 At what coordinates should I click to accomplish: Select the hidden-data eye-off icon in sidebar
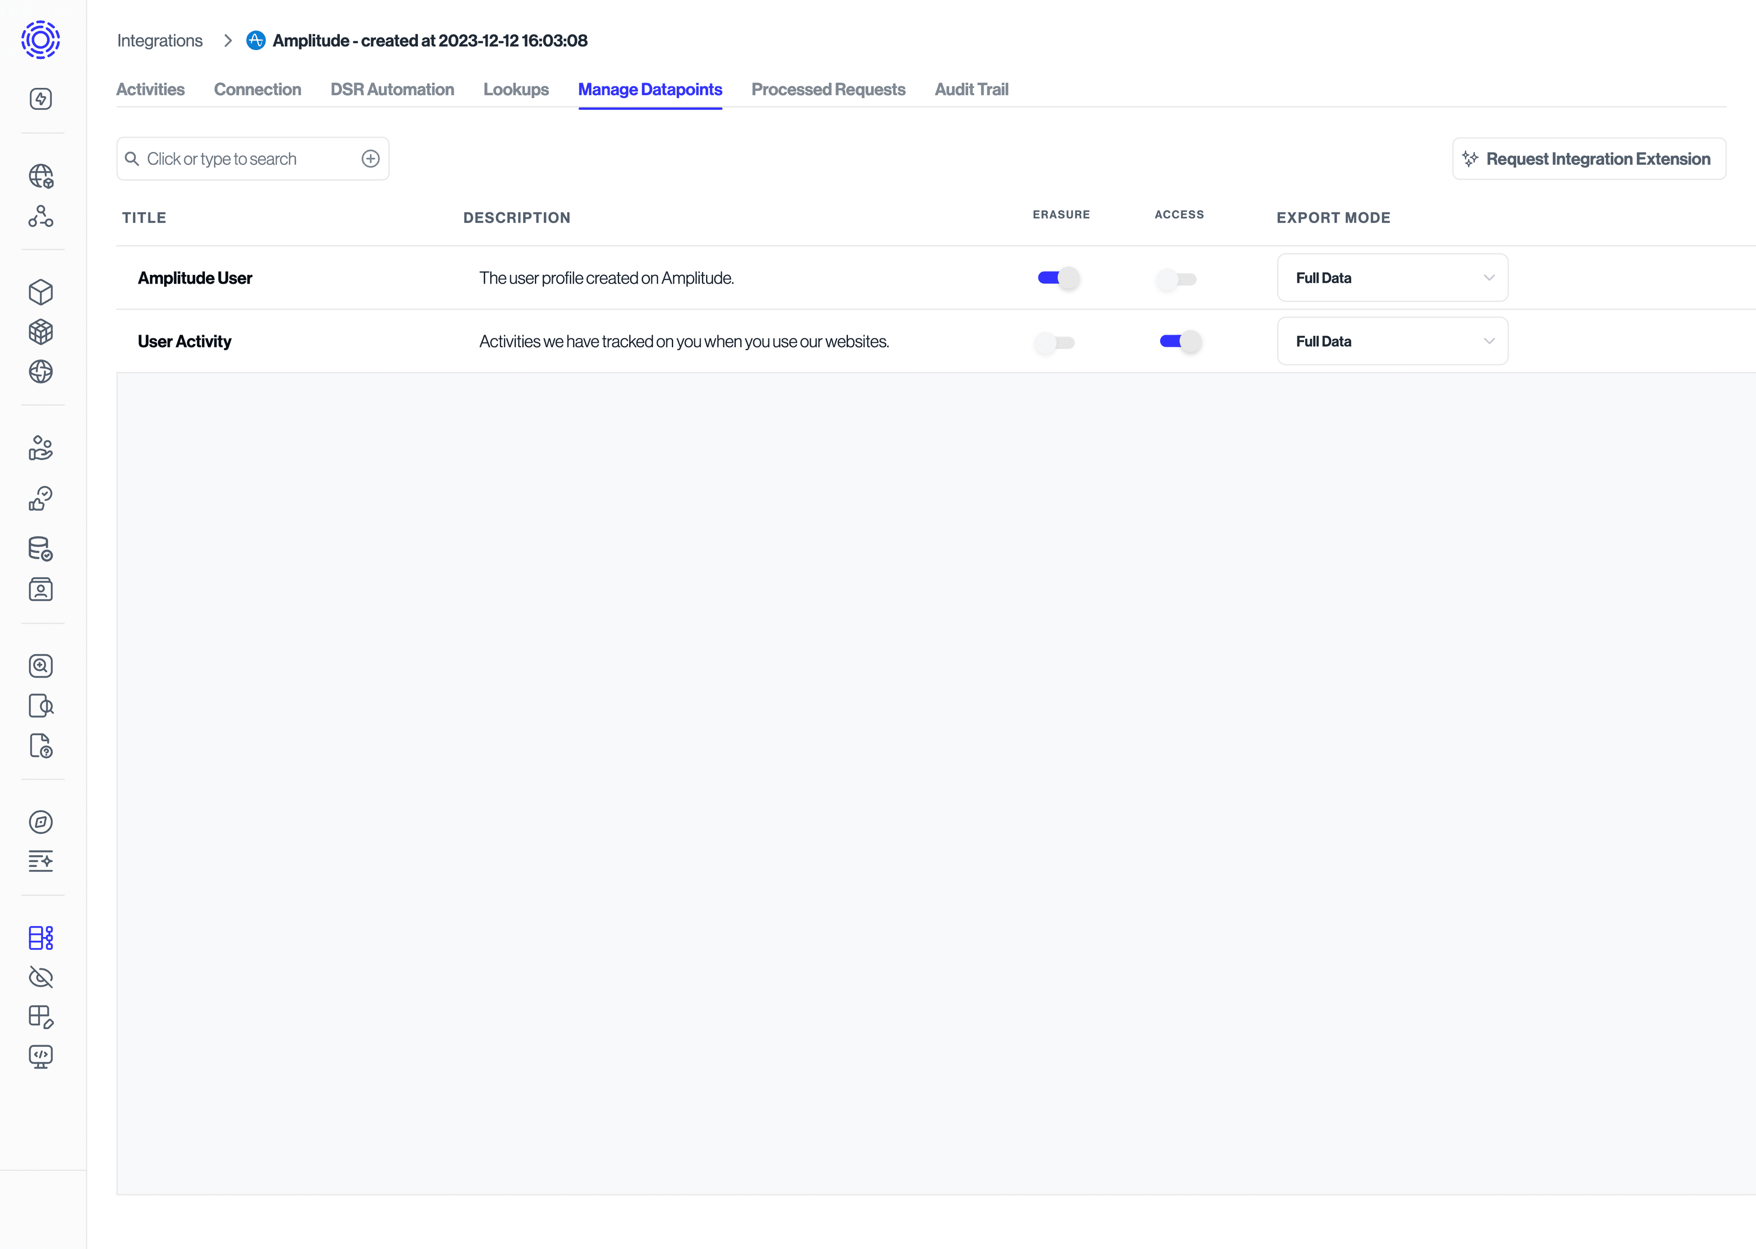tap(41, 977)
